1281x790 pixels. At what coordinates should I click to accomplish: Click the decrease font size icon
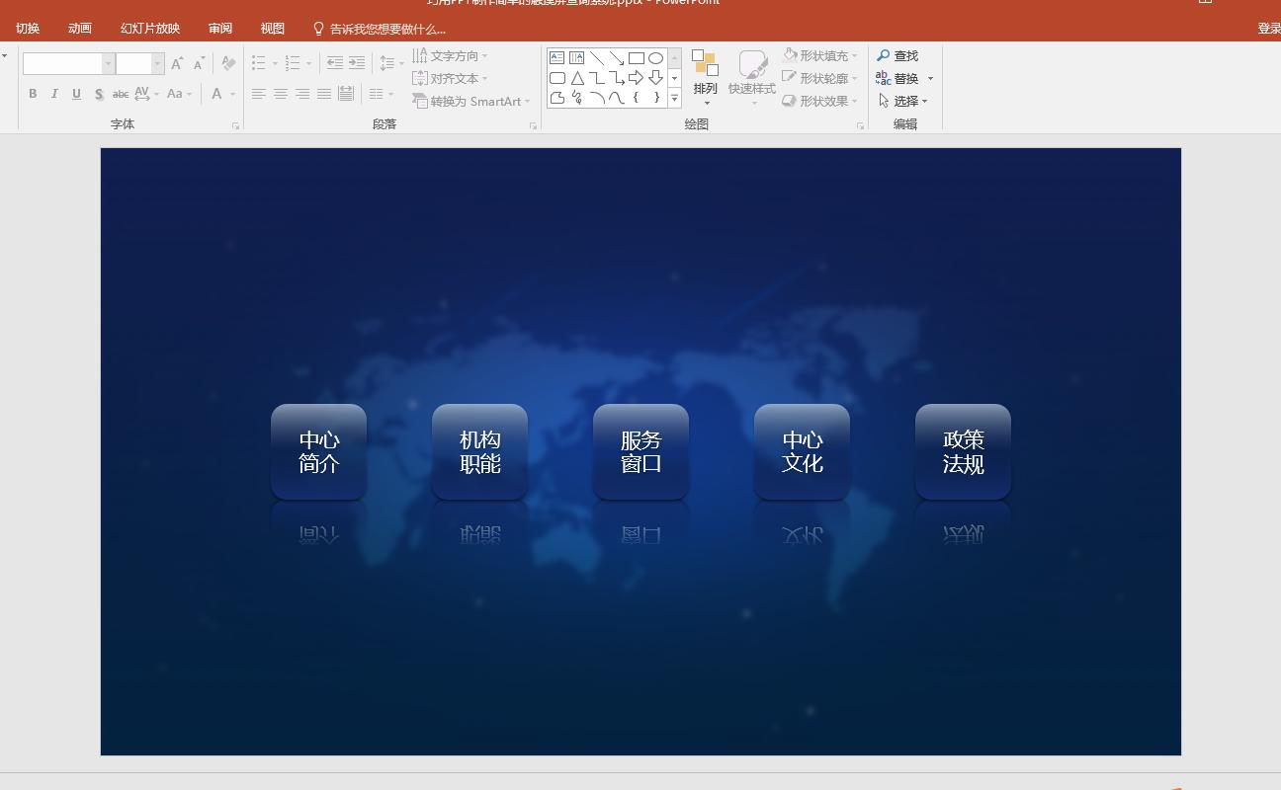pos(199,63)
